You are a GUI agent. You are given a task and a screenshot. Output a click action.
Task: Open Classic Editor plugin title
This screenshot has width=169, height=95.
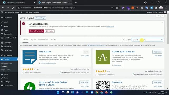(x=45, y=51)
